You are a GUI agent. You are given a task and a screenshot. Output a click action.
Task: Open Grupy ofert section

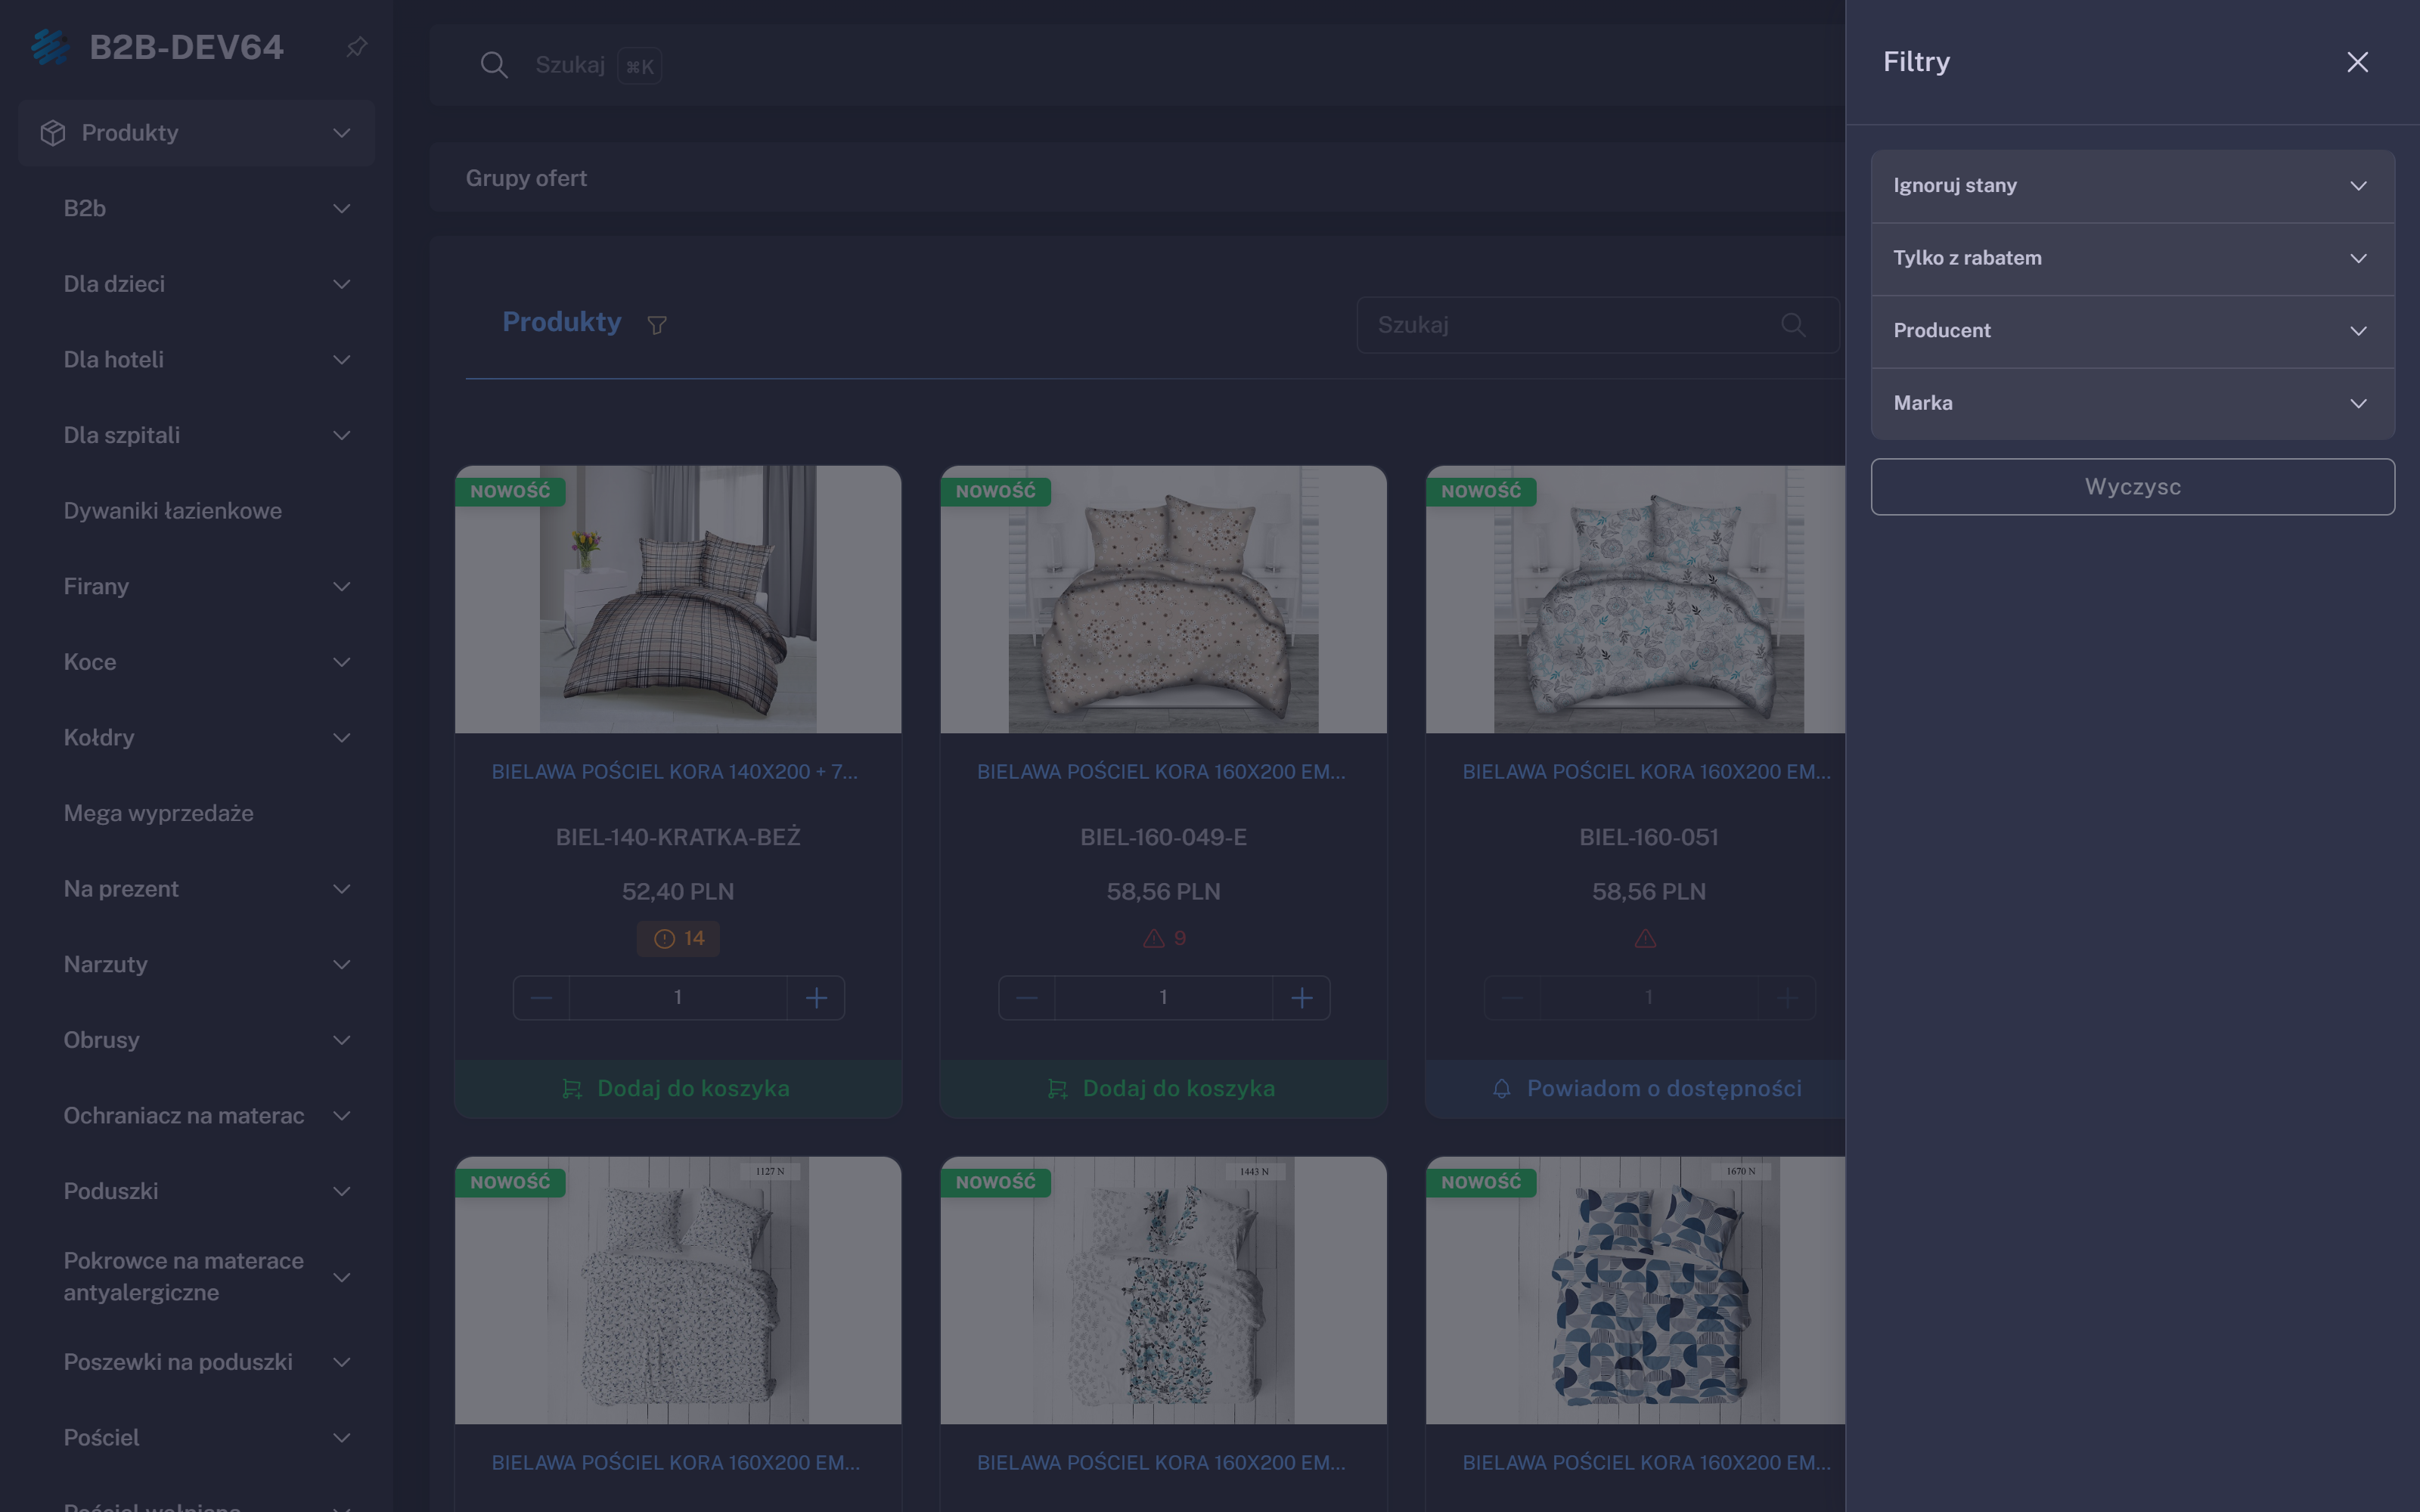(x=526, y=178)
